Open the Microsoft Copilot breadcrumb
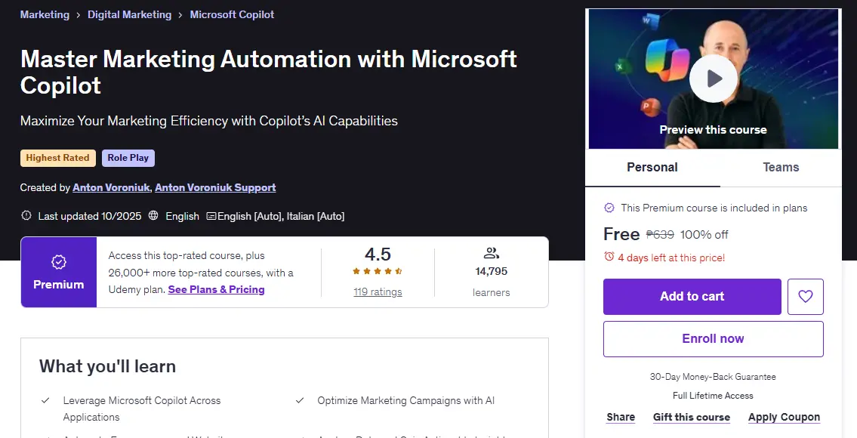Viewport: 857px width, 438px height. coord(232,15)
